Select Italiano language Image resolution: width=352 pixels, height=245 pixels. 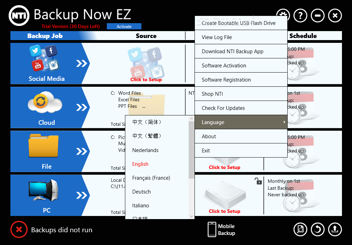[x=157, y=205]
